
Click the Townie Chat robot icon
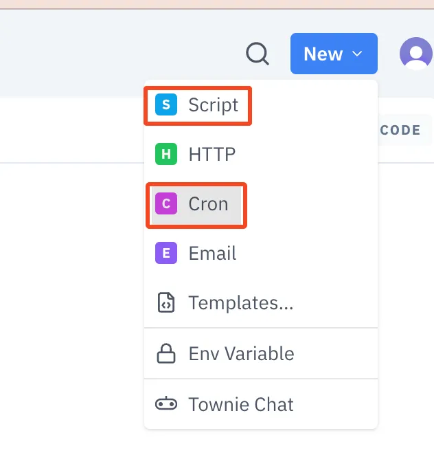166,404
